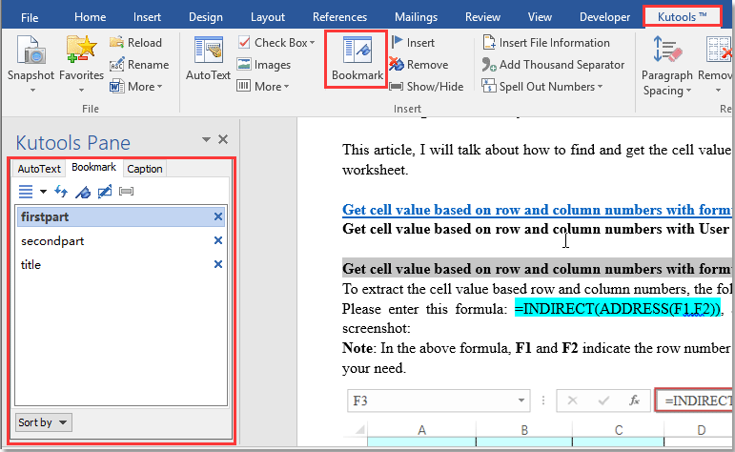Switch to the Design ribbon tab
Image resolution: width=735 pixels, height=452 pixels.
click(206, 17)
